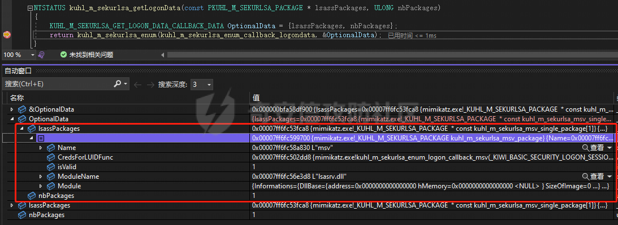Expand the Name member node

pyautogui.click(x=41, y=148)
